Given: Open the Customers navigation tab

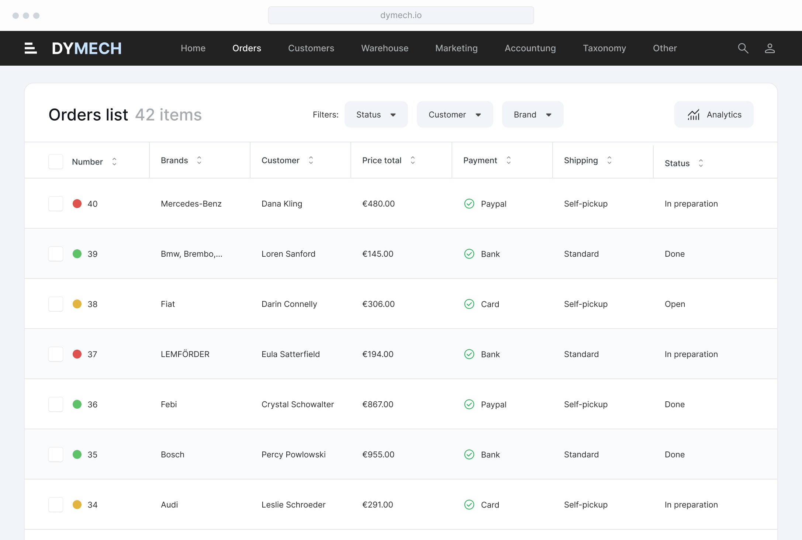Looking at the screenshot, I should 311,48.
